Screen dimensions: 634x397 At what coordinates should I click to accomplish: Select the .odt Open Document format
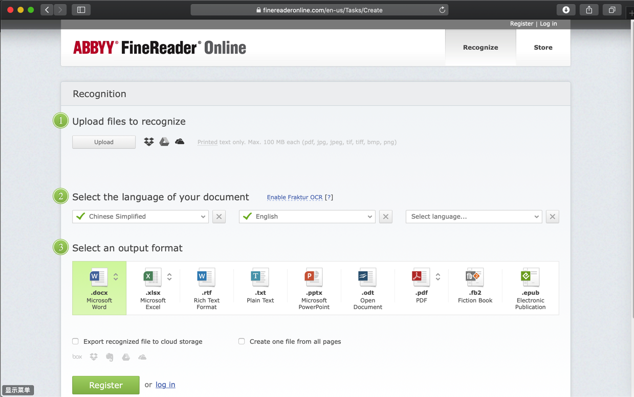368,288
